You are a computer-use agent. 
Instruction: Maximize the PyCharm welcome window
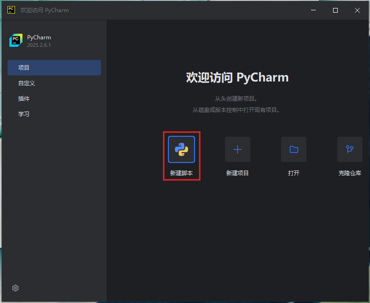click(x=335, y=10)
